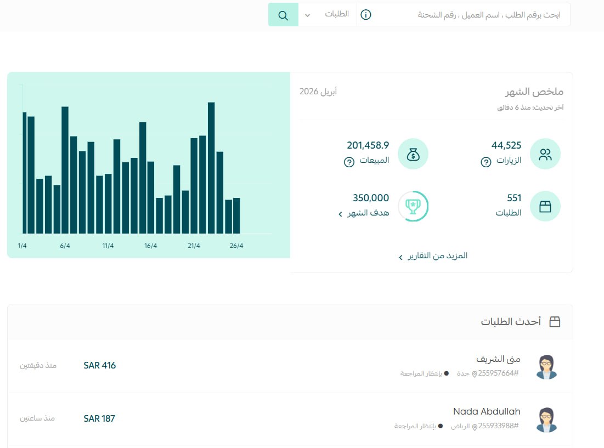Open order by Nada Abdullah
This screenshot has width=604, height=448.
coord(290,419)
